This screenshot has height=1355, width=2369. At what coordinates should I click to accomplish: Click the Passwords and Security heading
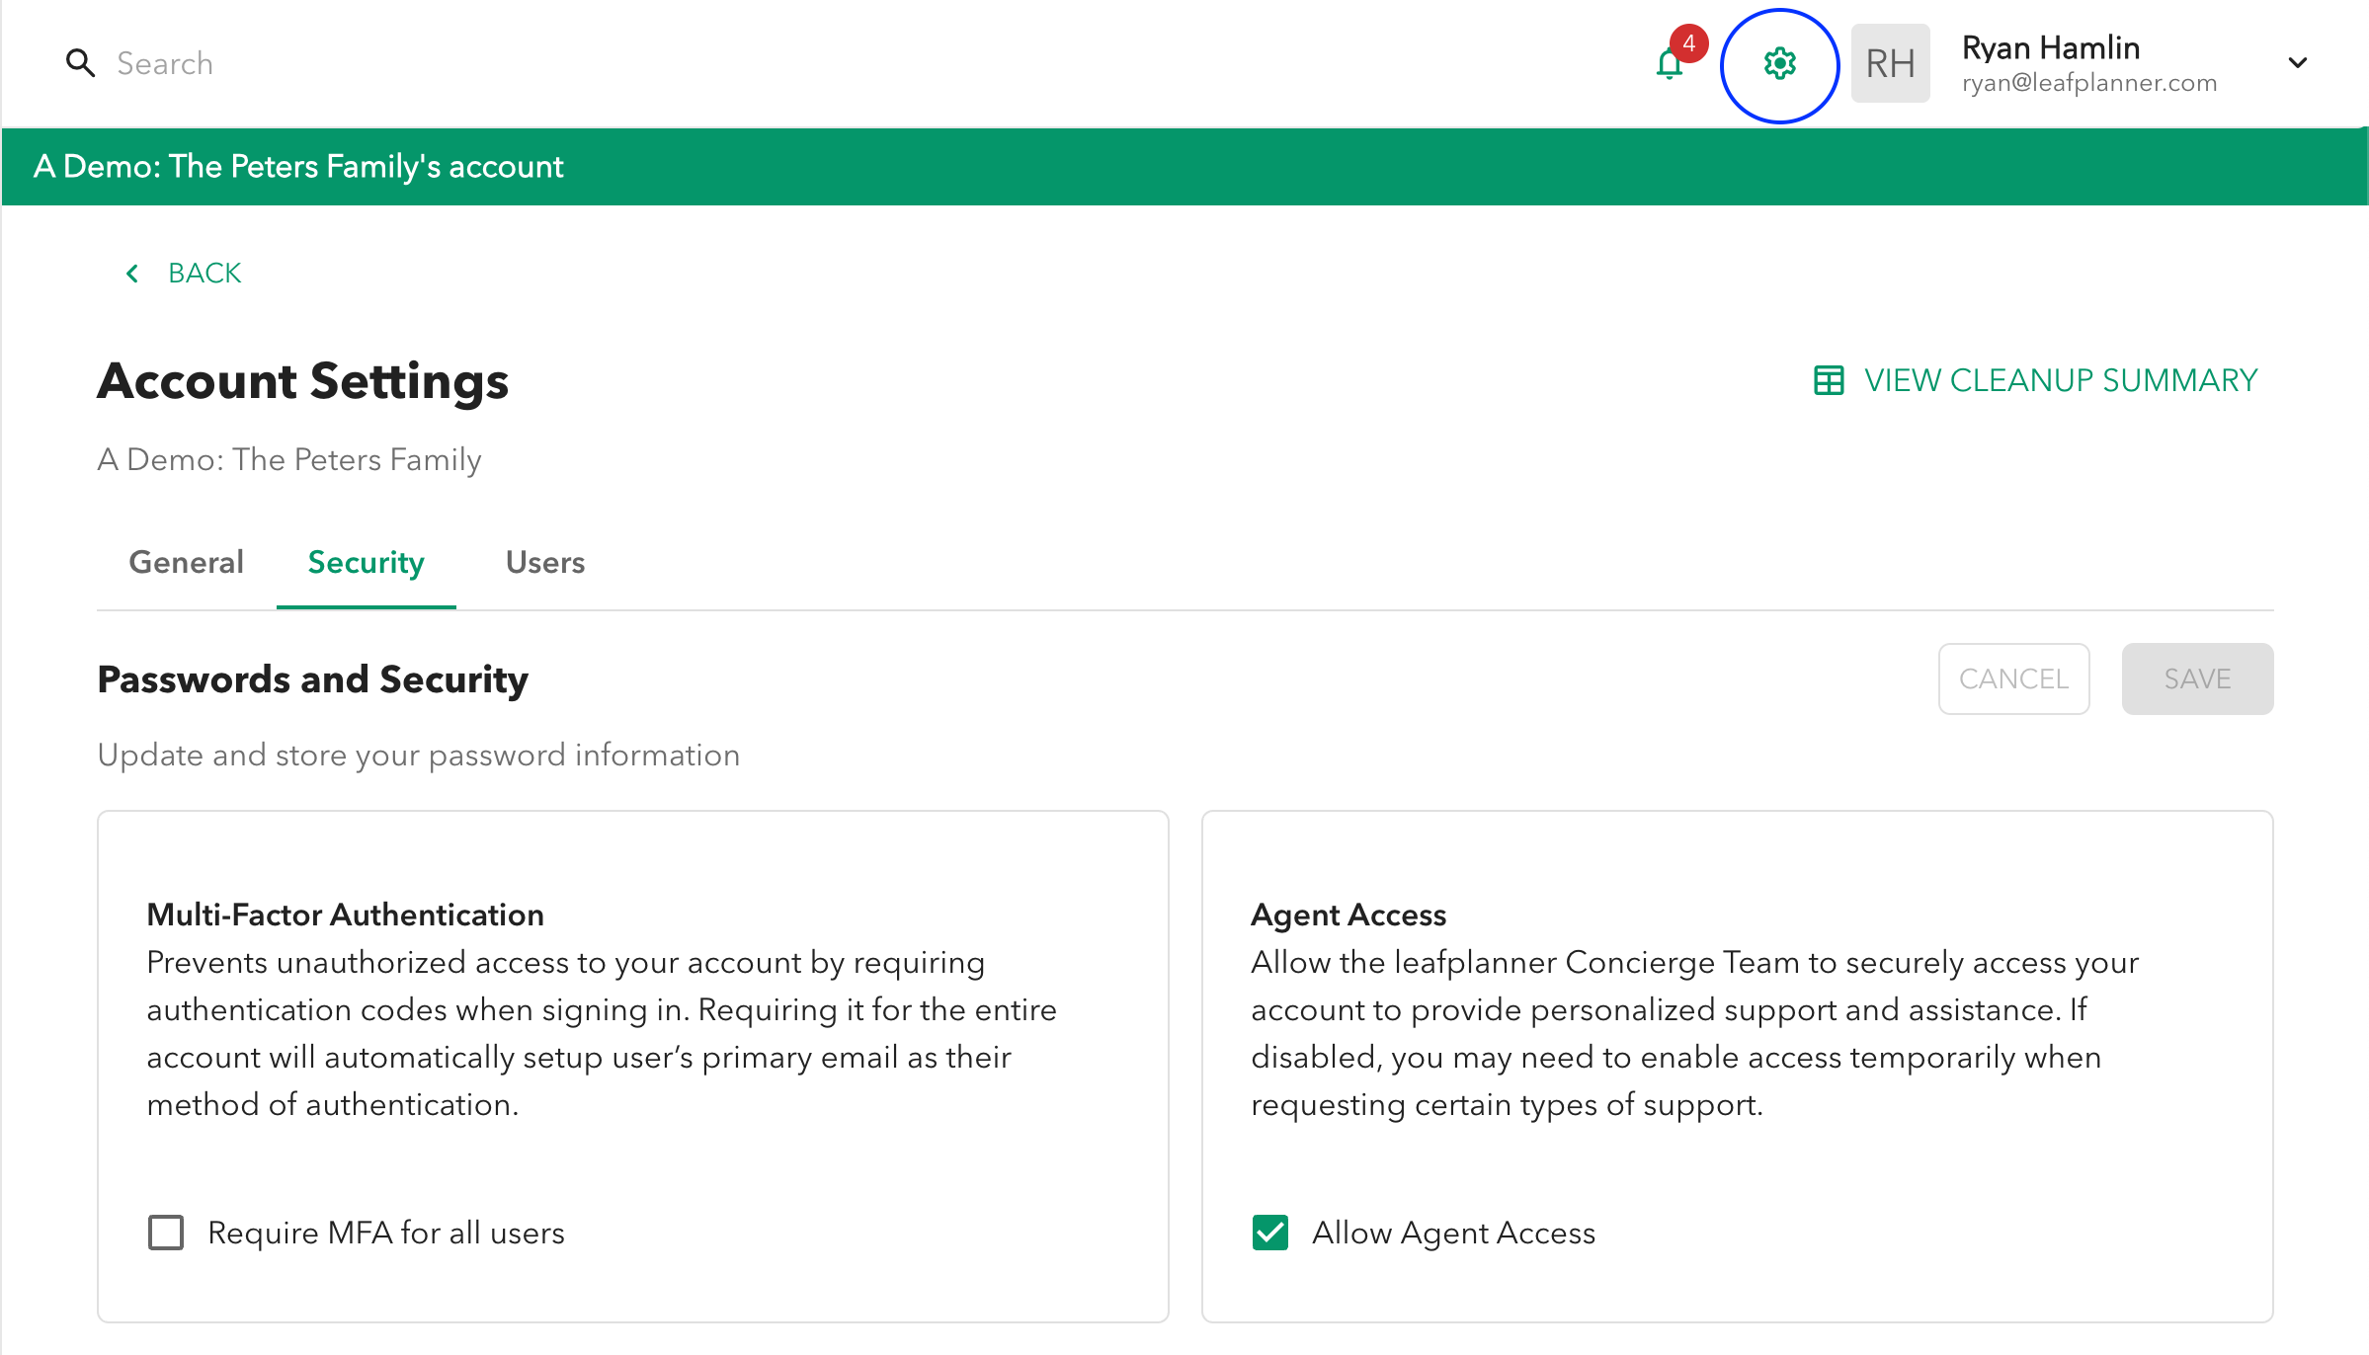[312, 679]
